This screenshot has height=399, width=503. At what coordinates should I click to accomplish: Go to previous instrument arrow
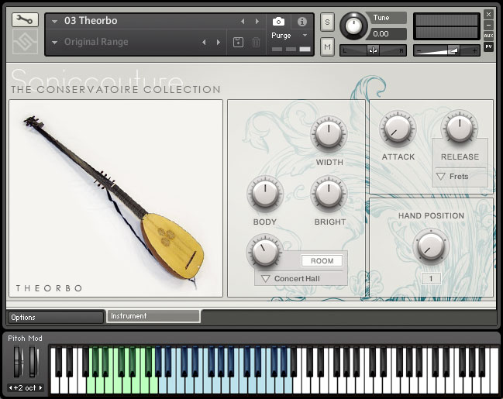tap(243, 21)
